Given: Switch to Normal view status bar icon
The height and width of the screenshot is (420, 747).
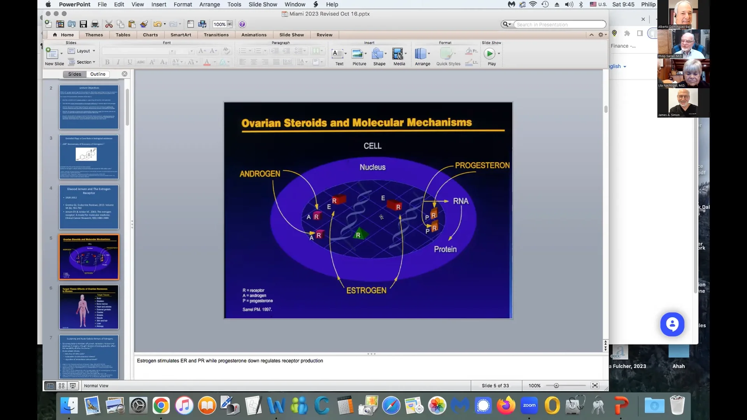Looking at the screenshot, I should (50, 386).
